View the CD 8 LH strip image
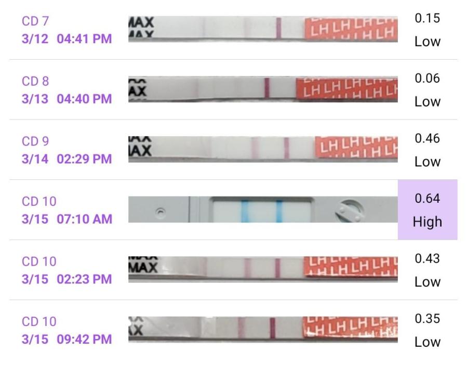Screen dimensions: 467x390 coord(262,88)
